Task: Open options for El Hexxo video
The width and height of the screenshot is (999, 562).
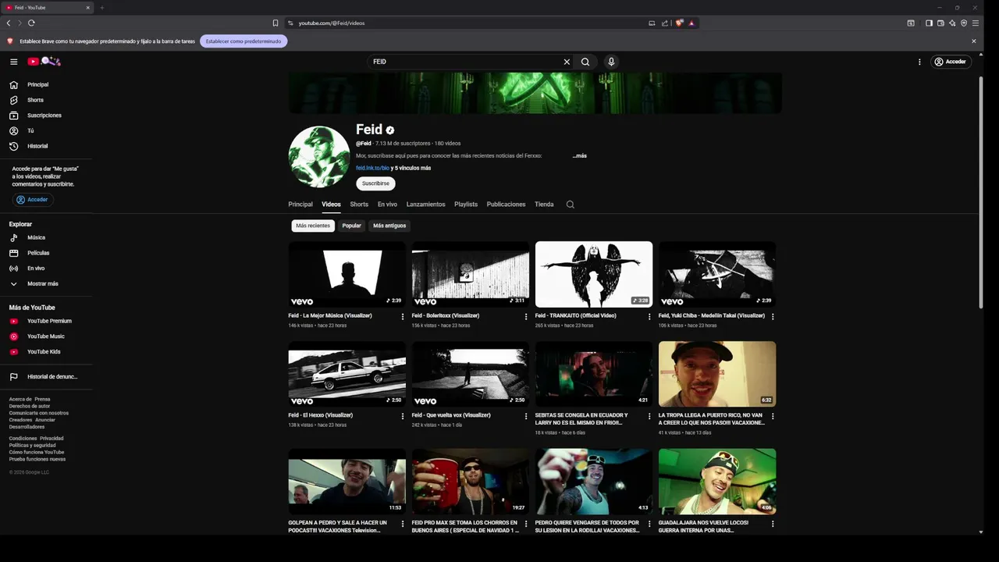Action: [x=403, y=417]
